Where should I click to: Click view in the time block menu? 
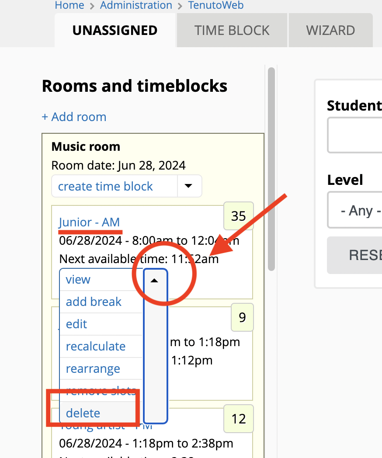click(x=78, y=280)
